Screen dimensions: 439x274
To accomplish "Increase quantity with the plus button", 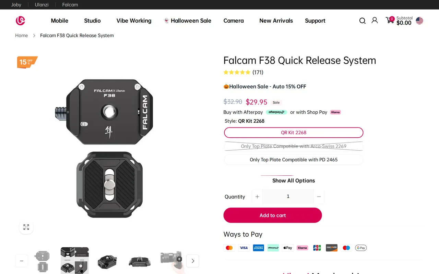I will point(257,197).
